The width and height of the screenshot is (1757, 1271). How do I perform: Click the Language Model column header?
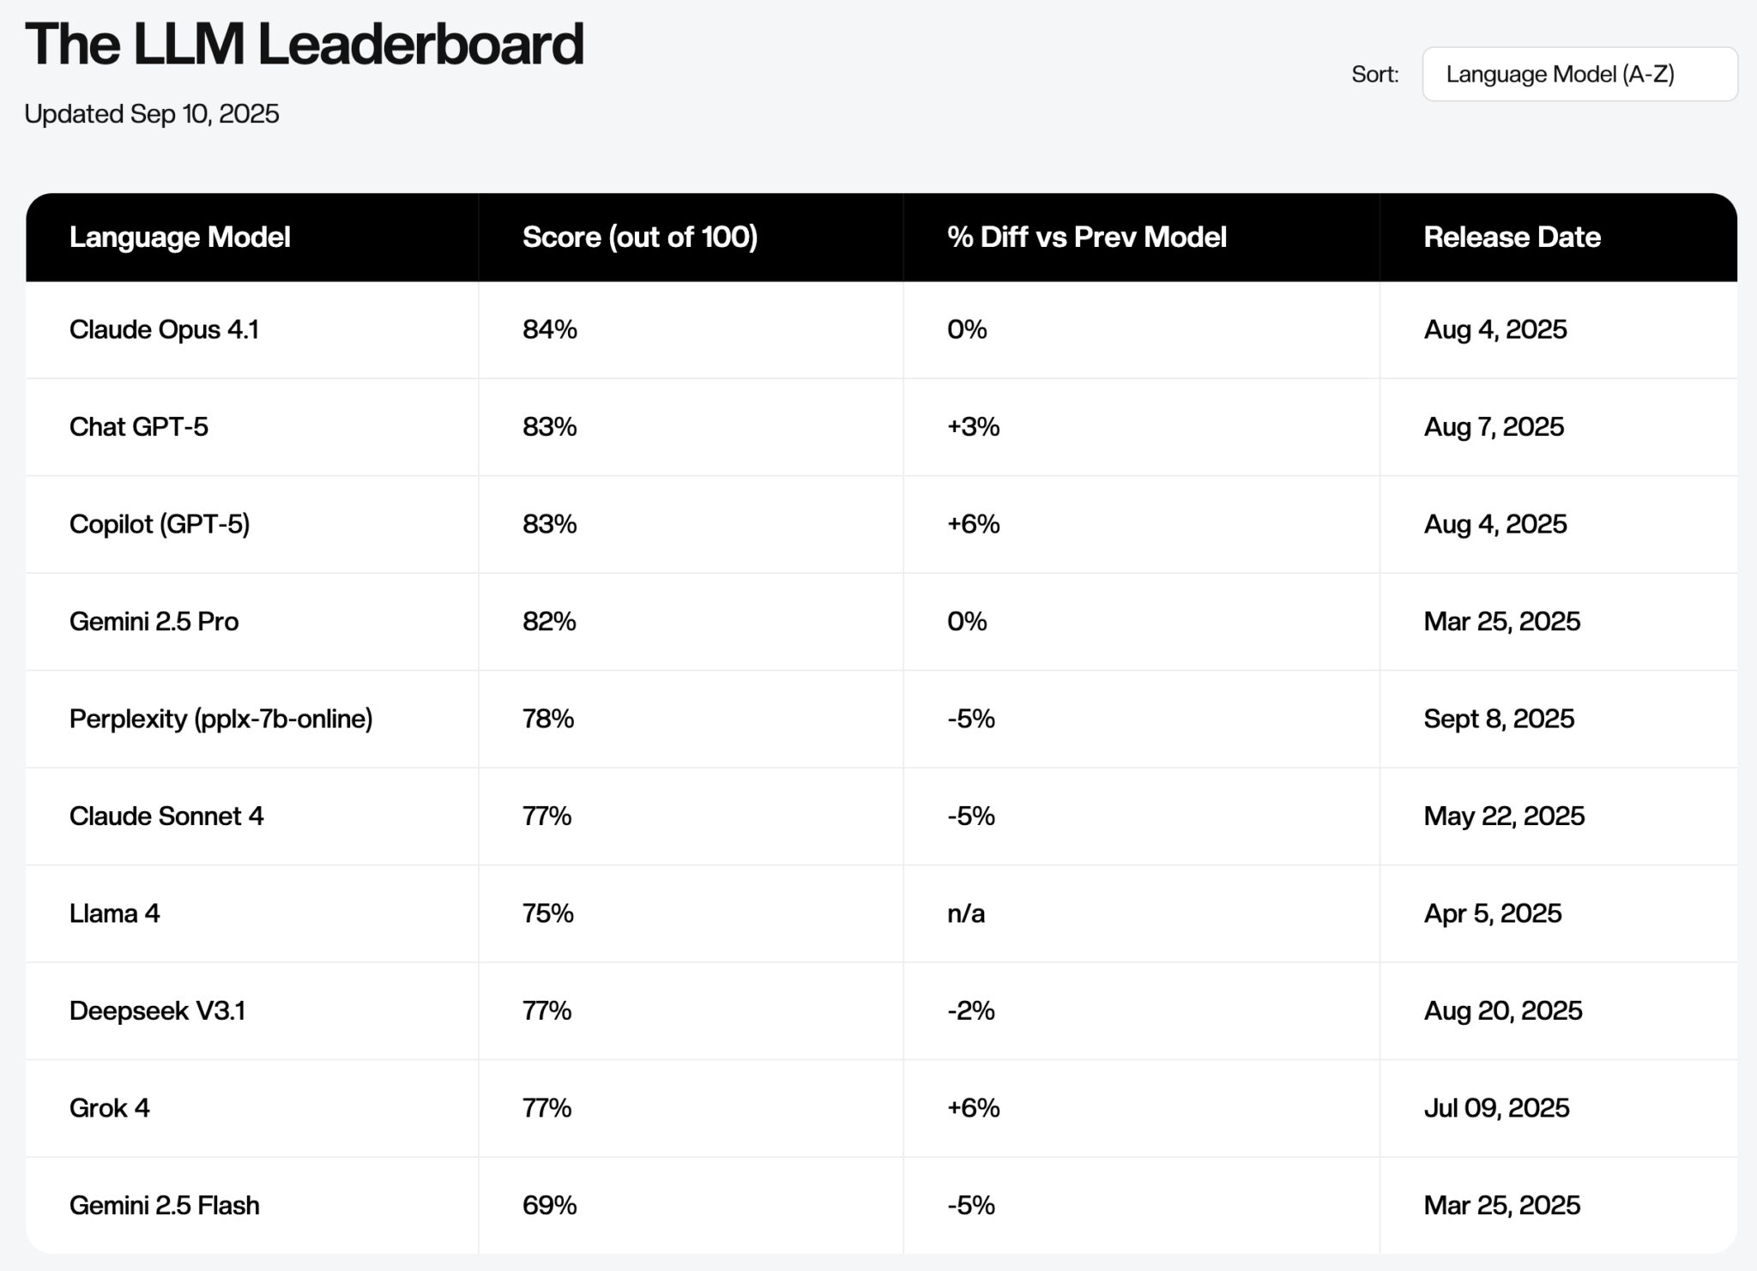click(x=179, y=237)
